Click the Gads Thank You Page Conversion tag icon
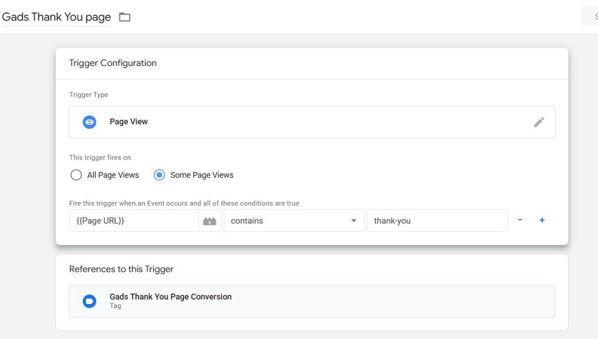The image size is (598, 339). click(89, 300)
